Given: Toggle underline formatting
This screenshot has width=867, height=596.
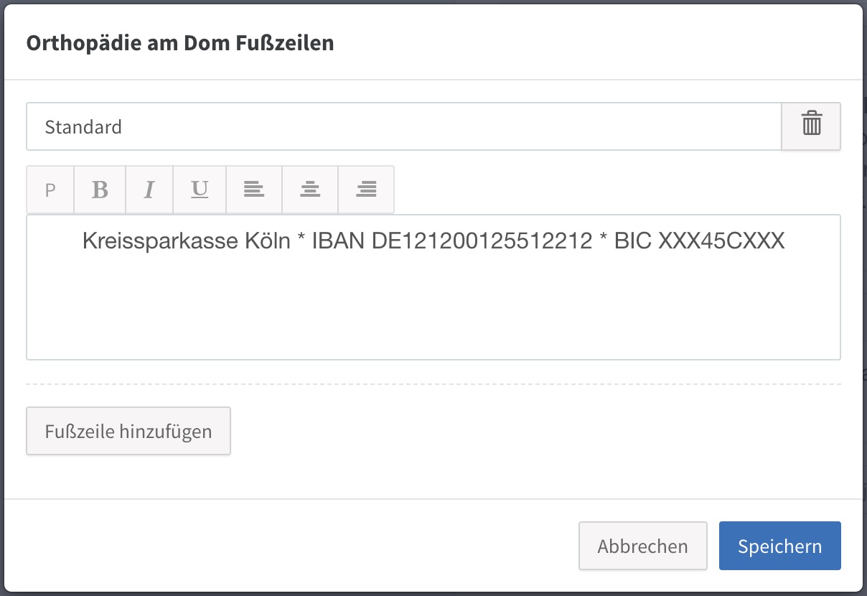Looking at the screenshot, I should pyautogui.click(x=200, y=190).
